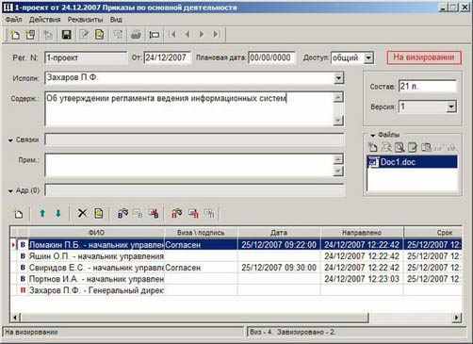
Task: Go to previous record arrow
Action: coord(188,34)
